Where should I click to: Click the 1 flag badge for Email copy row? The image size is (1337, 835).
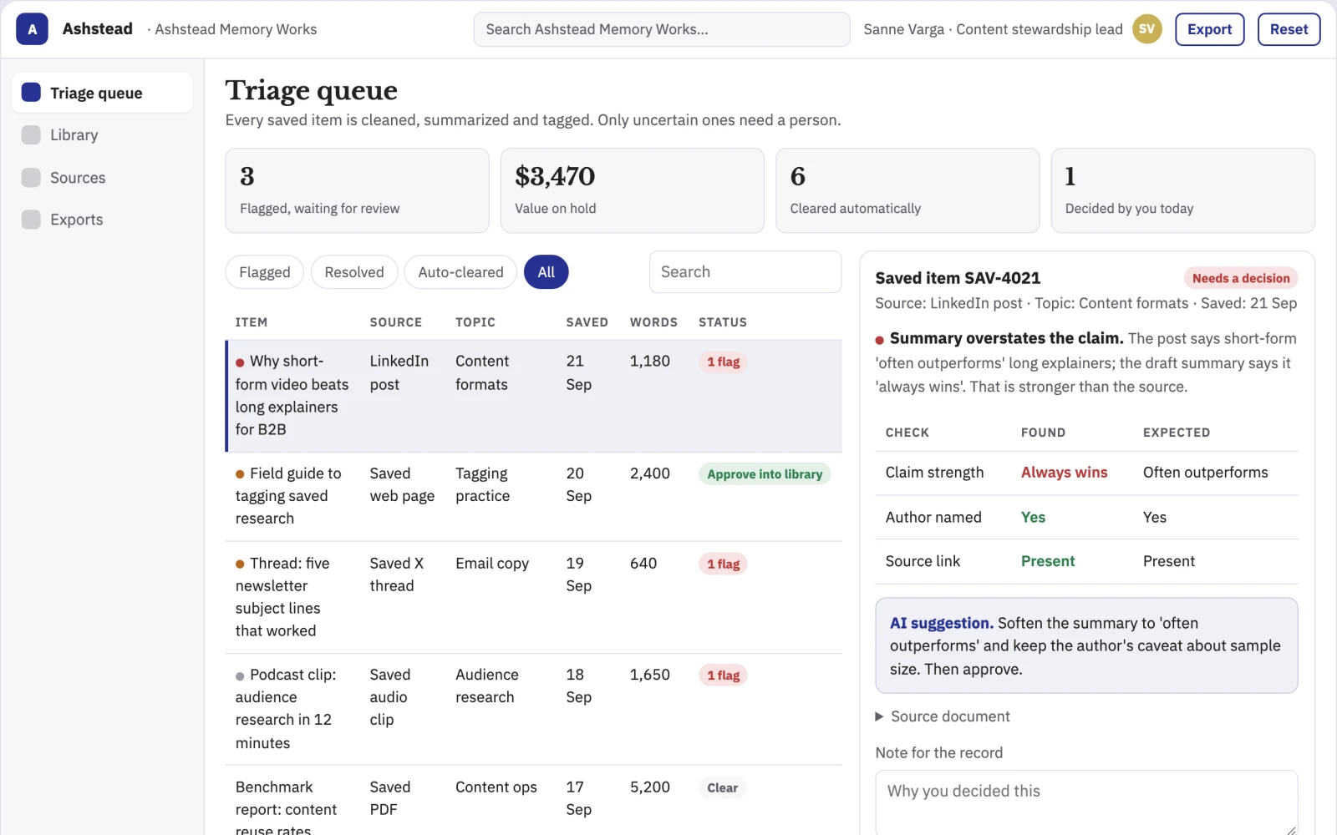click(723, 564)
